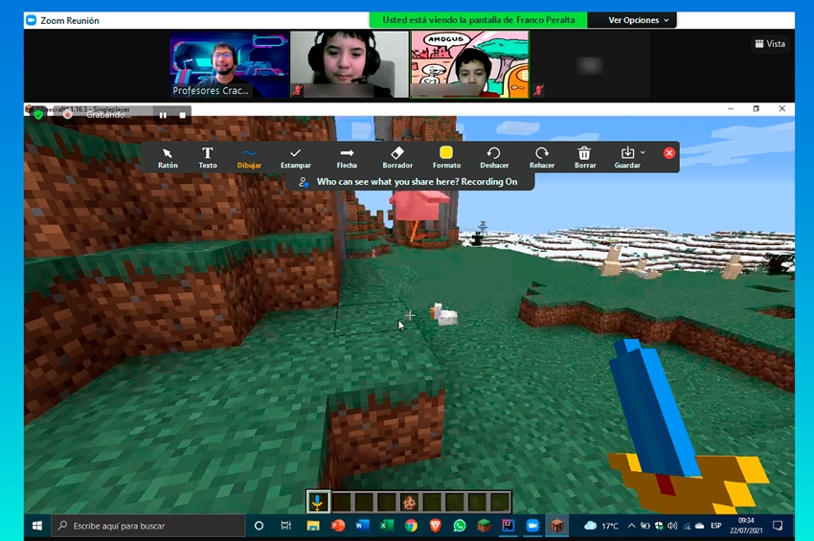Viewport: 814px width, 541px height.
Task: Click the OneDrive cloud tray icon
Action: [699, 526]
